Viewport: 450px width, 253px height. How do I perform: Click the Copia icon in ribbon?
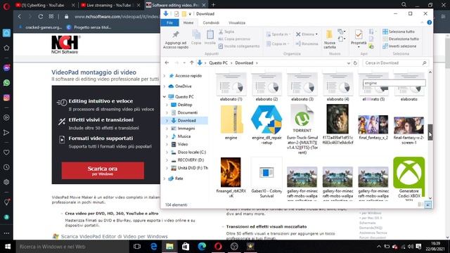click(196, 35)
